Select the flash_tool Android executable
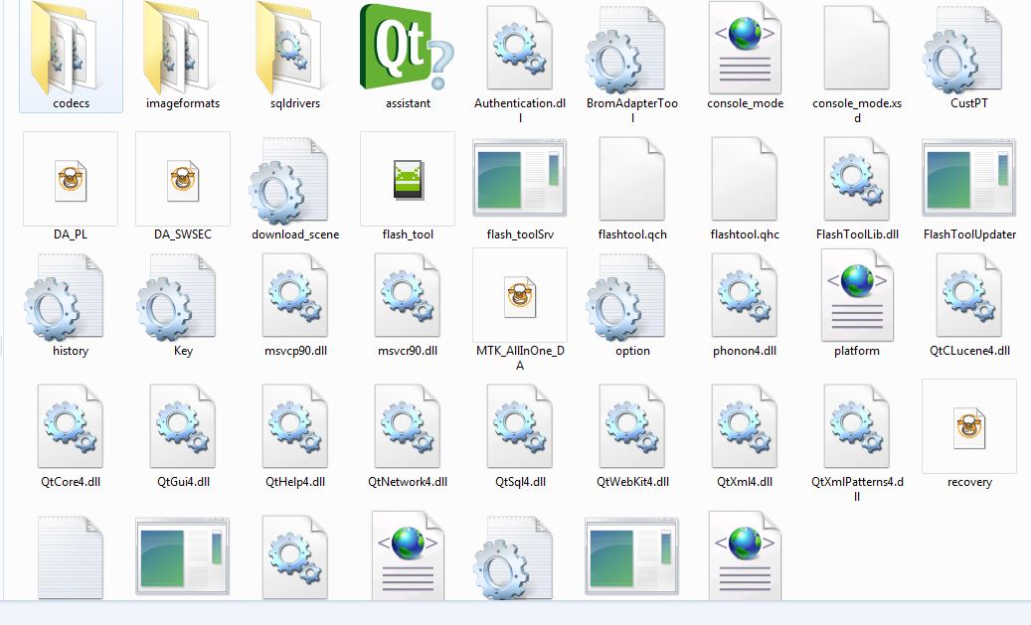 click(x=408, y=186)
